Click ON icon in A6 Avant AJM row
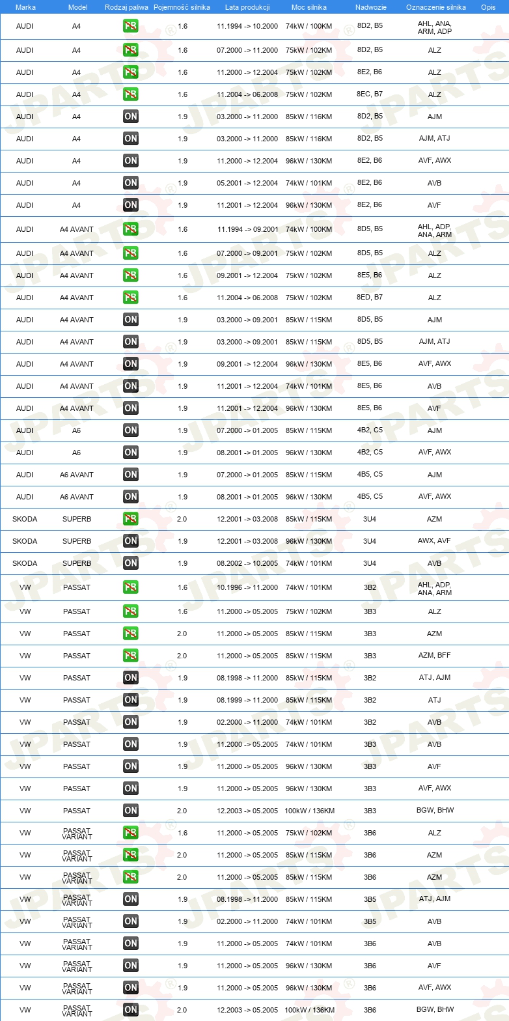Viewport: 509px width, 1021px height. tap(131, 475)
